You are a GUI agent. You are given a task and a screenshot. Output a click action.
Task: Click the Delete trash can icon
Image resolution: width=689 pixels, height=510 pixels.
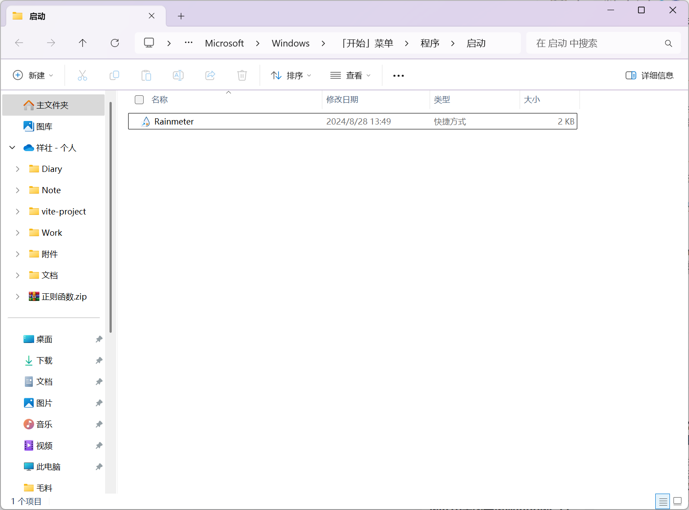[242, 75]
